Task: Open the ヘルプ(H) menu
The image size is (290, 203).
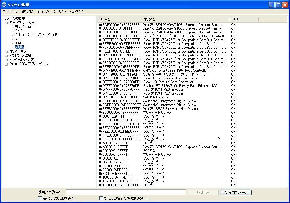Action: tap(76, 11)
